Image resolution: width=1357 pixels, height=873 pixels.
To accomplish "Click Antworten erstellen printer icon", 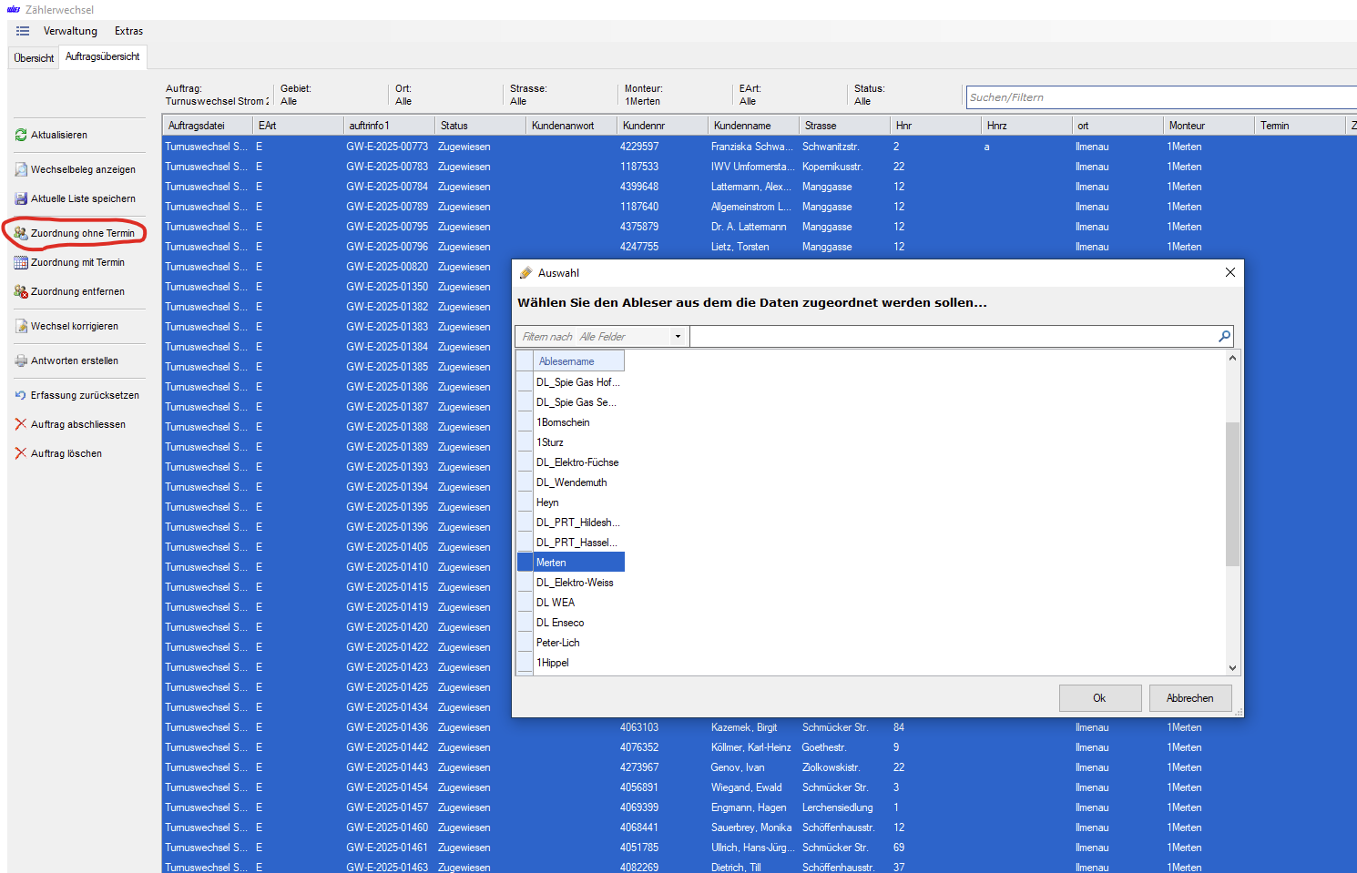I will (21, 360).
